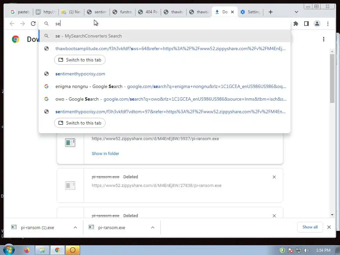Launch Firefox from the taskbar

(x=27, y=250)
